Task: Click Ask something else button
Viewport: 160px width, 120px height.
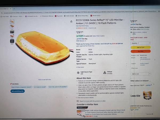Action: tap(17, 91)
